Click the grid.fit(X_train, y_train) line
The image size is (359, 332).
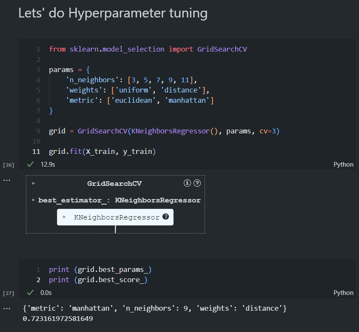[103, 151]
